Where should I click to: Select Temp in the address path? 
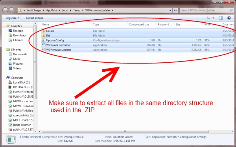coord(77,10)
